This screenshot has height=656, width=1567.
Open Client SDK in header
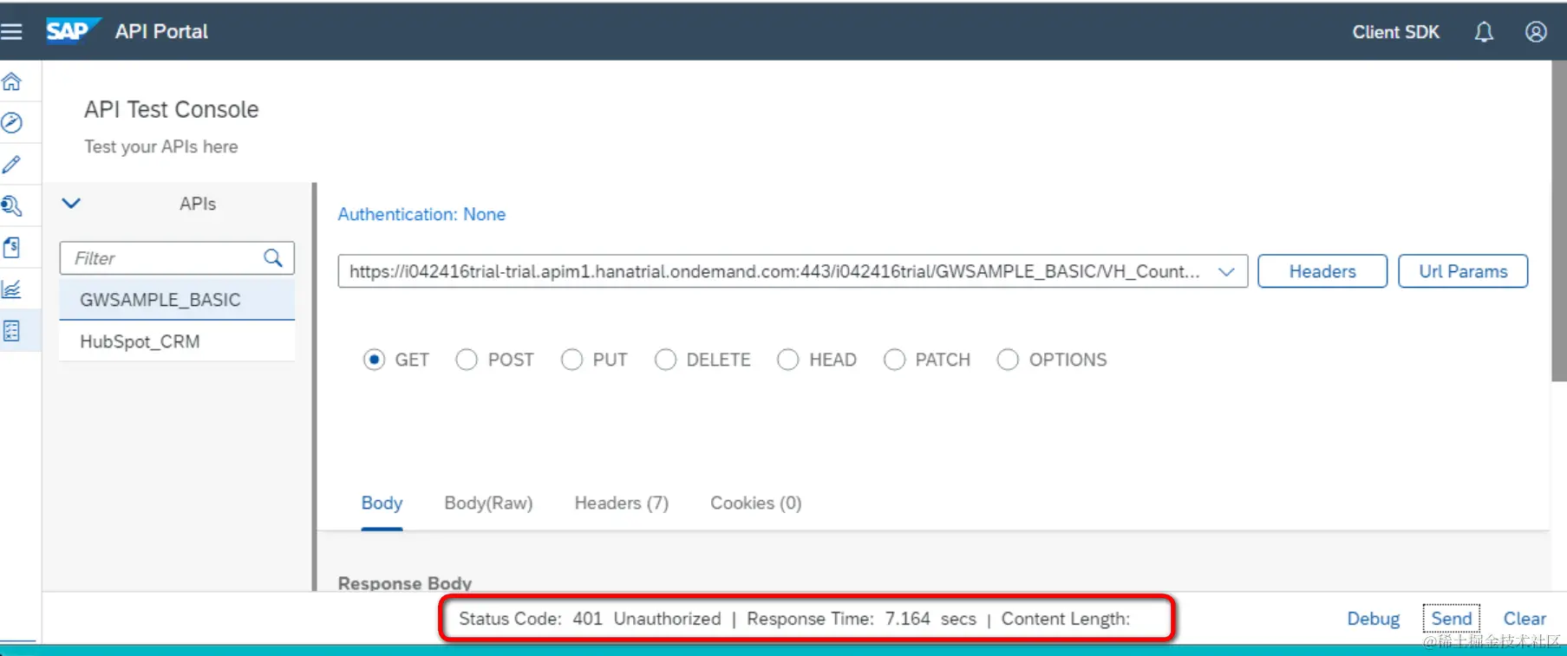point(1395,32)
